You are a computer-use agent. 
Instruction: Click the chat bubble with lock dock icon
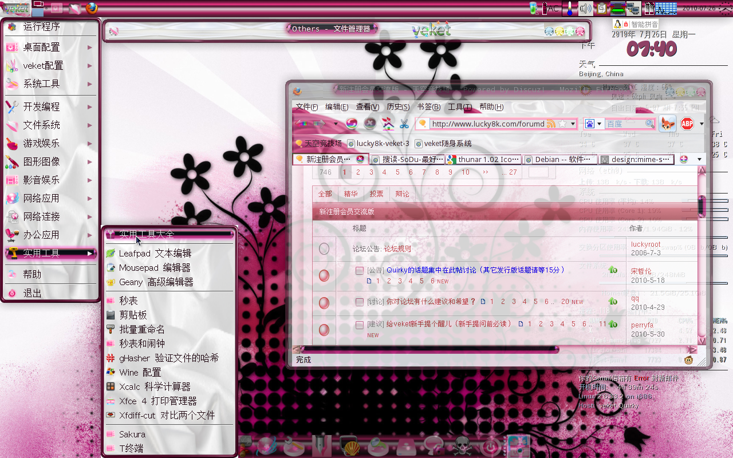pyautogui.click(x=434, y=445)
